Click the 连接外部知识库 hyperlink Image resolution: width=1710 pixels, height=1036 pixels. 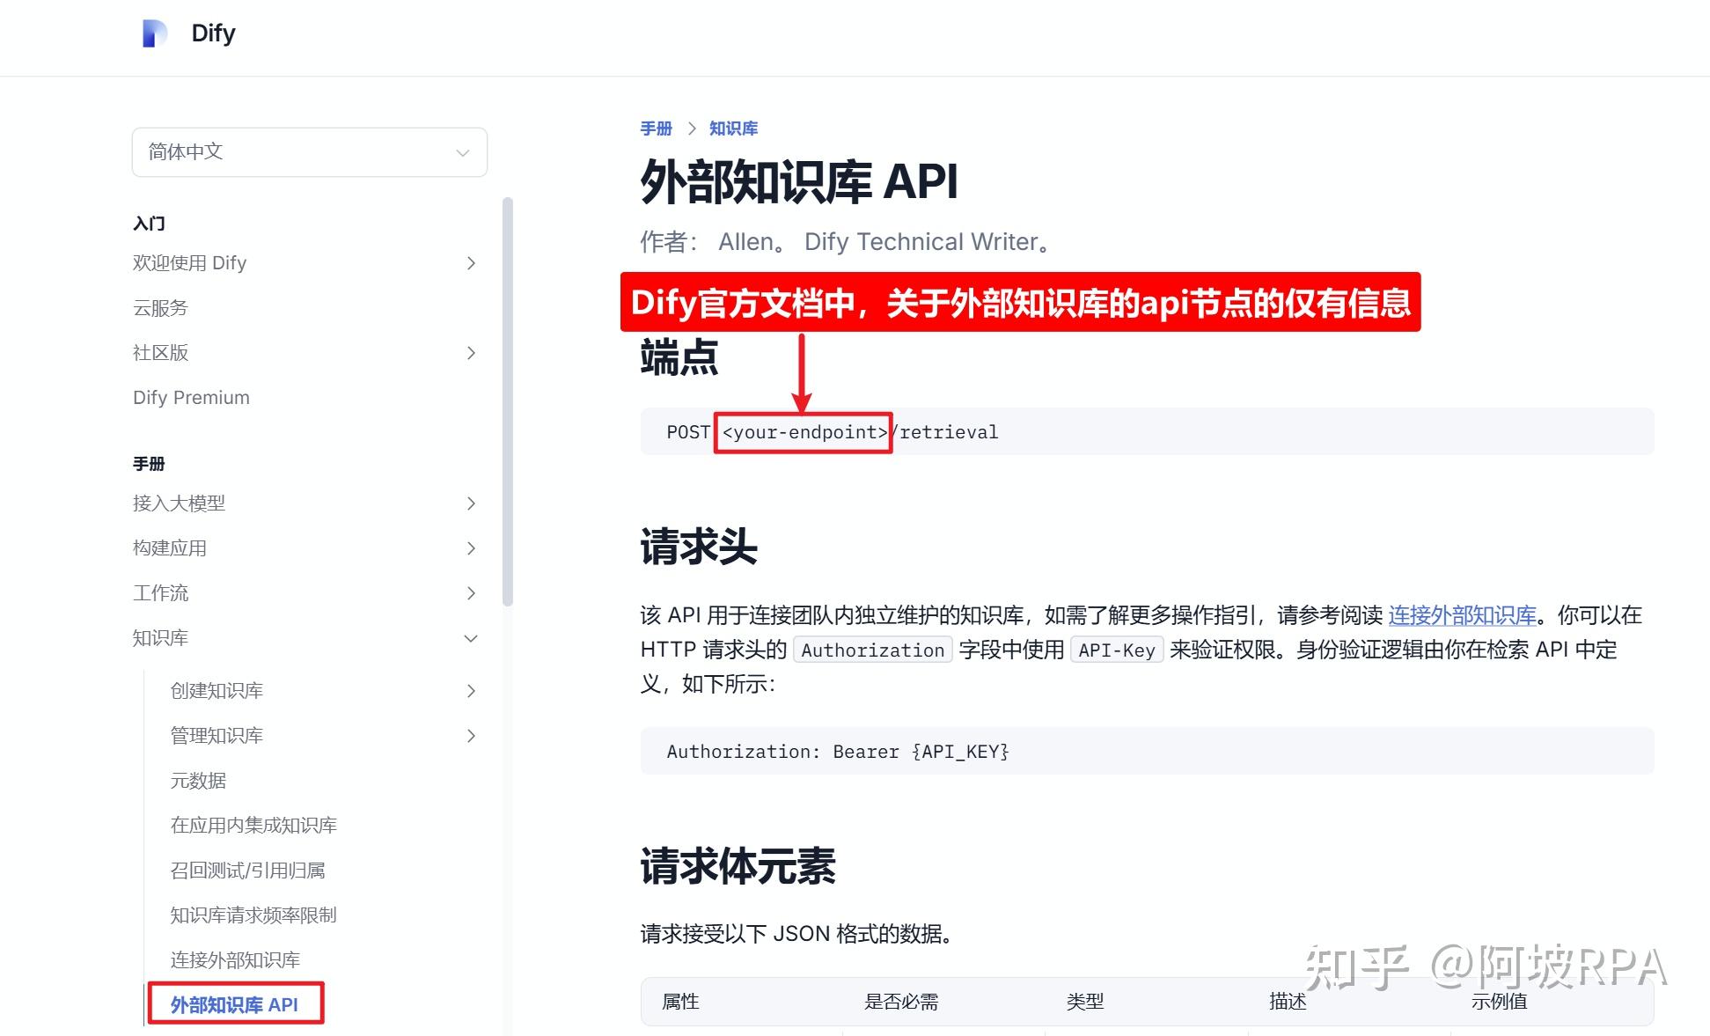1462,615
